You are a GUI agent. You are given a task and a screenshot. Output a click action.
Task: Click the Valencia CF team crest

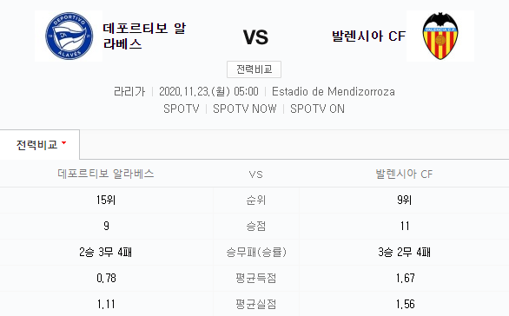click(440, 36)
